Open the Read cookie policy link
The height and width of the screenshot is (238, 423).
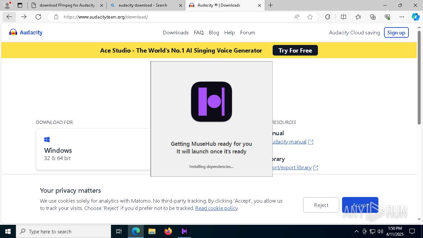tap(216, 208)
